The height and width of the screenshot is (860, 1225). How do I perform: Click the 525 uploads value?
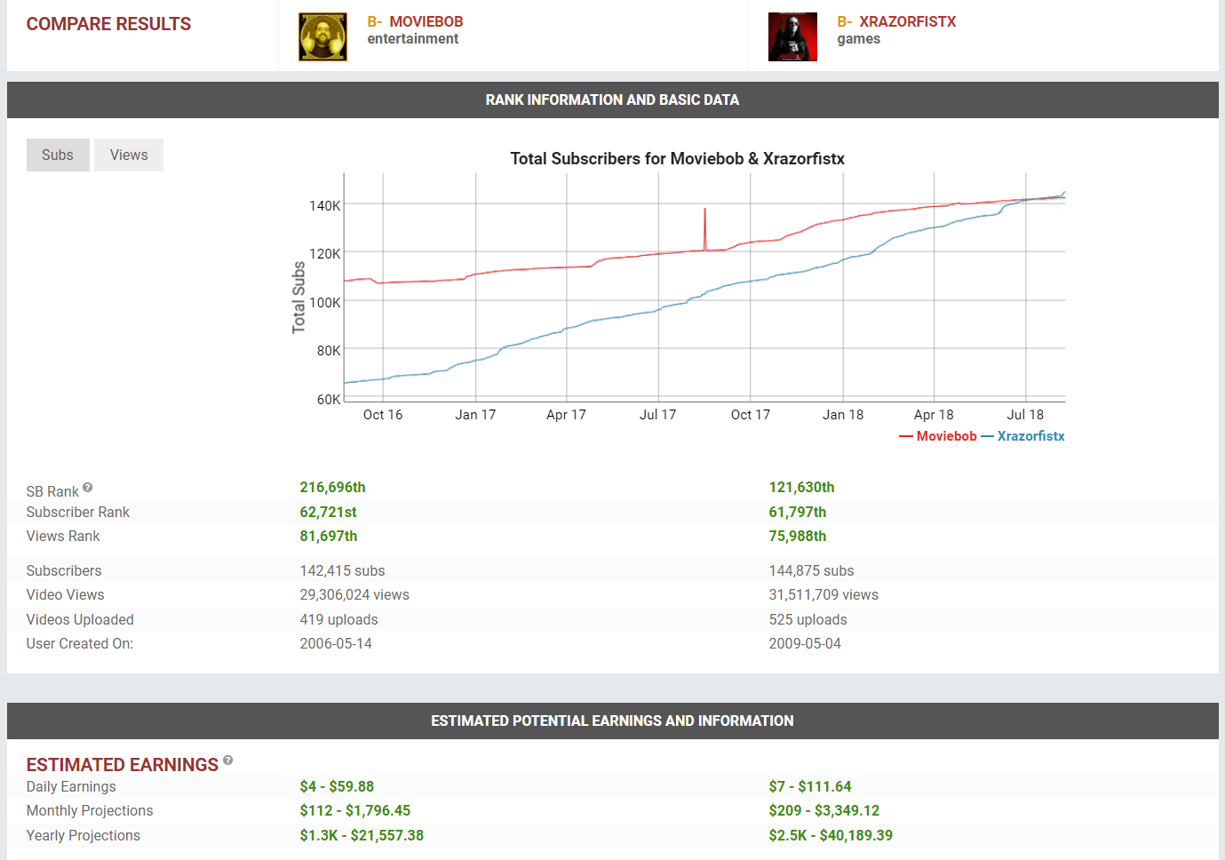pyautogui.click(x=807, y=619)
